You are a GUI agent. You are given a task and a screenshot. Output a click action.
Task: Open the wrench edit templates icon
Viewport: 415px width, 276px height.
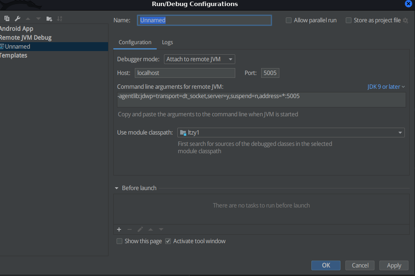17,19
